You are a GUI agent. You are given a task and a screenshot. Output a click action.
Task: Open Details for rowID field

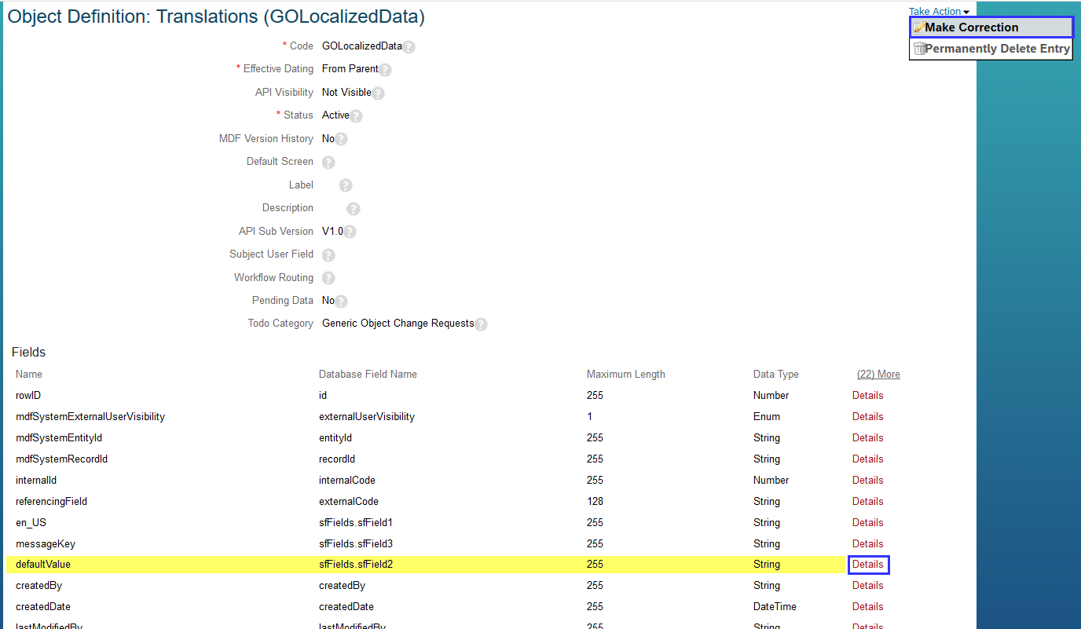868,396
